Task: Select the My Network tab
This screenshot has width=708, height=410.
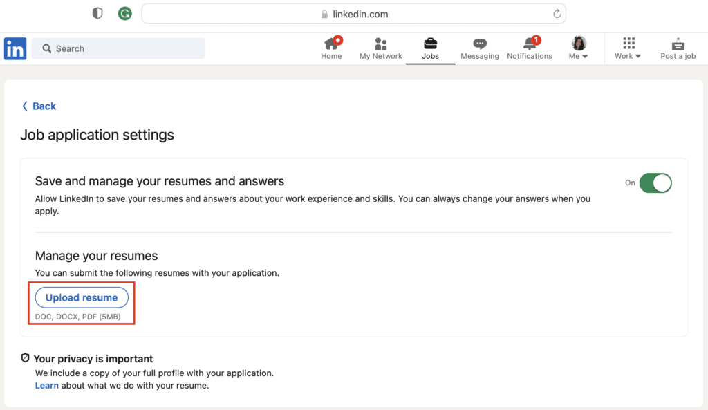Action: pos(380,48)
